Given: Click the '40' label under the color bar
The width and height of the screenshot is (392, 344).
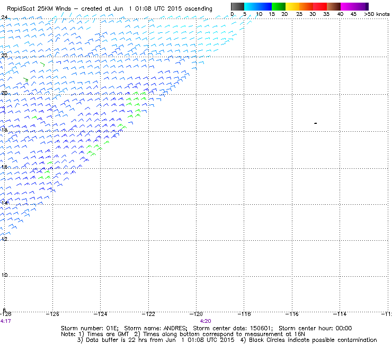Looking at the screenshot, I should pos(340,14).
